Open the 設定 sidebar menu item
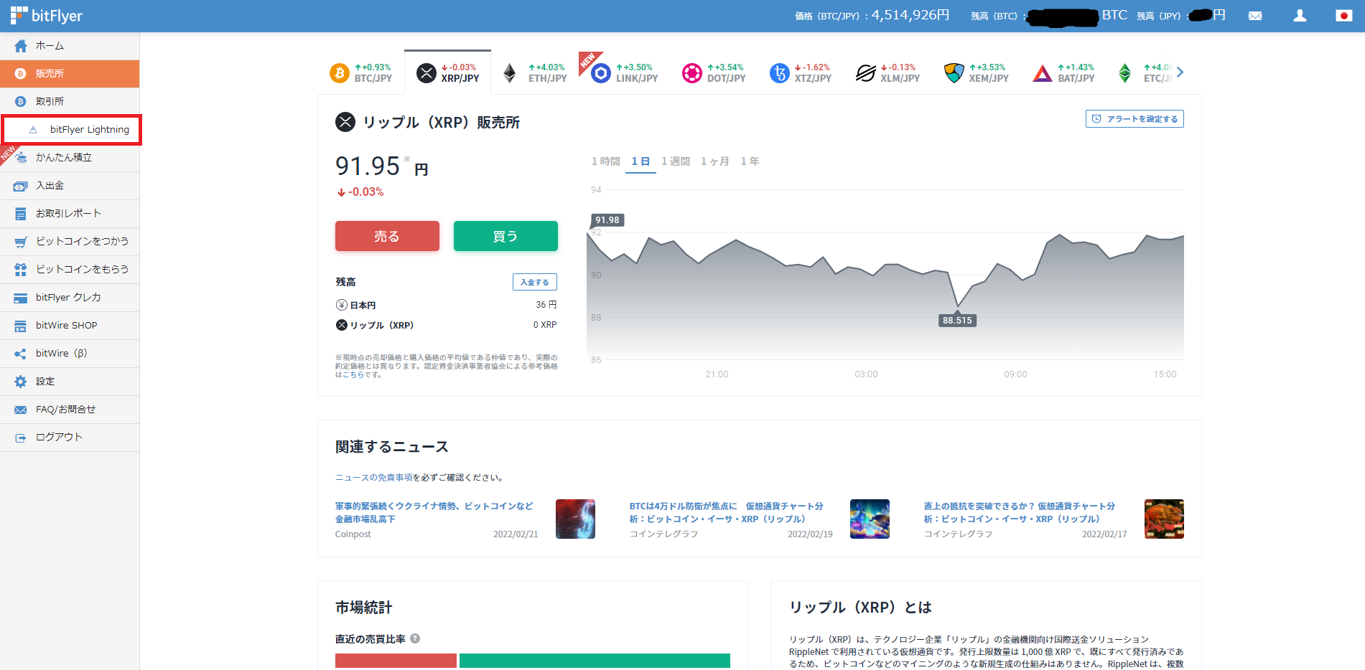1365x670 pixels. (70, 382)
